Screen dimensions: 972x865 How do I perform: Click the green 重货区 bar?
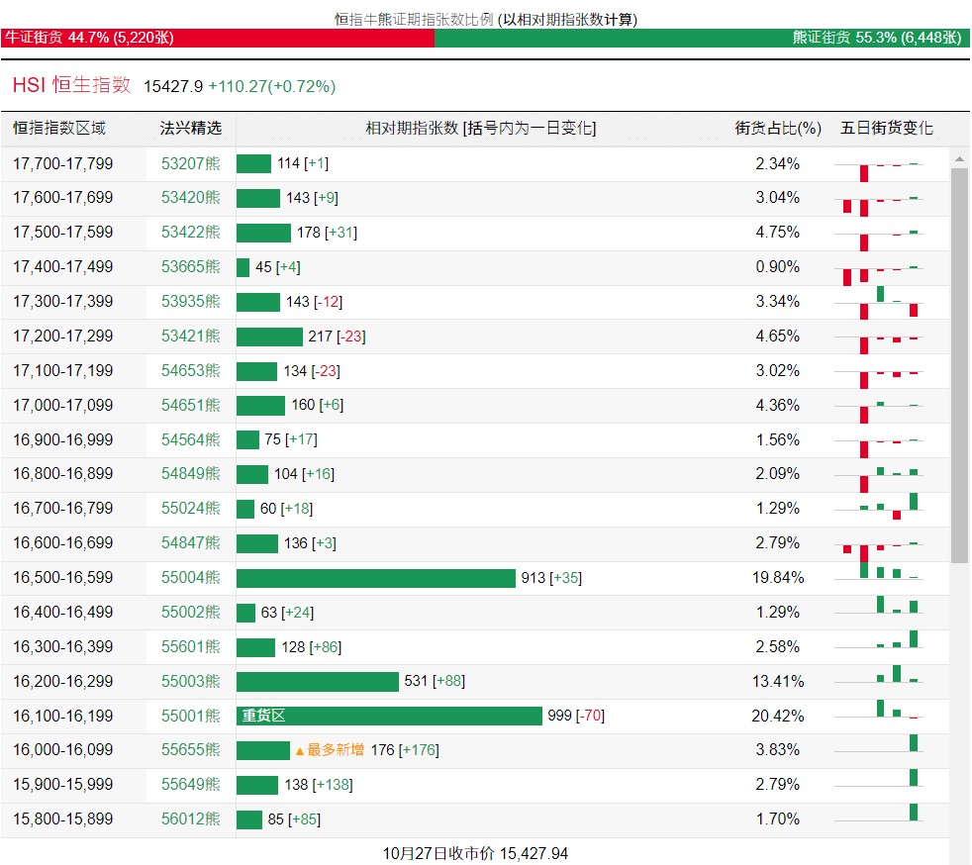click(x=389, y=716)
